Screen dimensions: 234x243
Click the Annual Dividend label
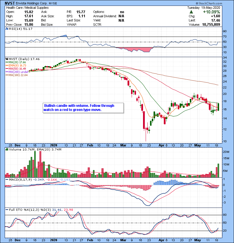pos(105,16)
